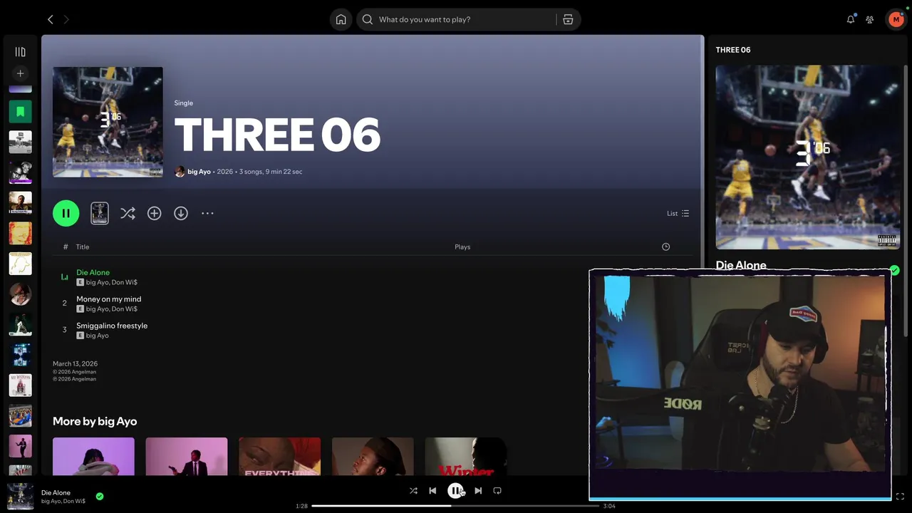Open now playing thumbnail in bottom bar
Image resolution: width=912 pixels, height=513 pixels.
[20, 497]
